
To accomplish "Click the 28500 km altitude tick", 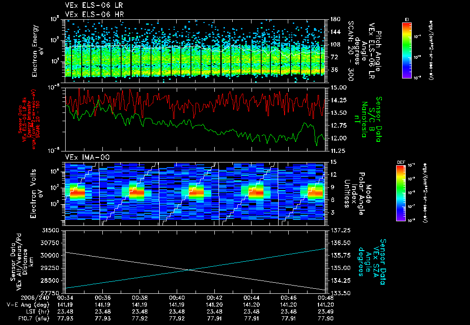I will pos(50,280).
